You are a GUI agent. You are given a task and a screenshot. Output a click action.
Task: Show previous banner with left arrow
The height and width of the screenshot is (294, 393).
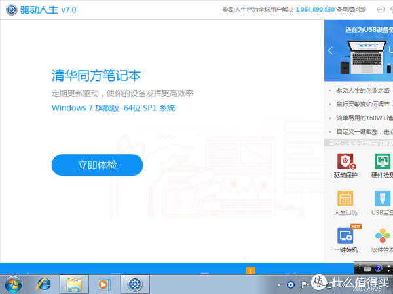tap(330, 50)
